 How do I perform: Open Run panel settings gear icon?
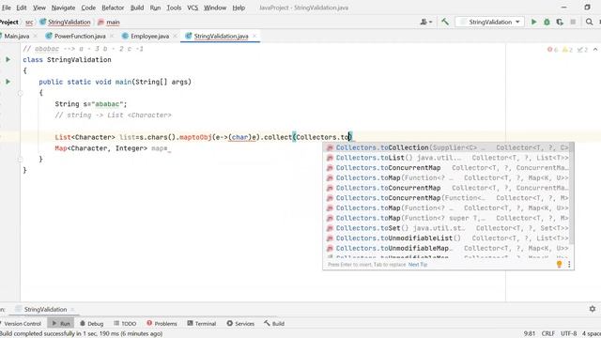(x=593, y=309)
